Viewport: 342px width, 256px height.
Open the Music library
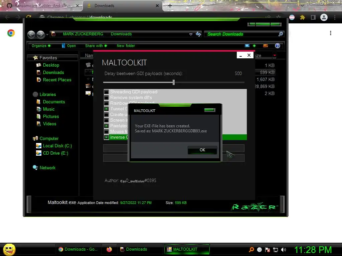tap(49, 109)
